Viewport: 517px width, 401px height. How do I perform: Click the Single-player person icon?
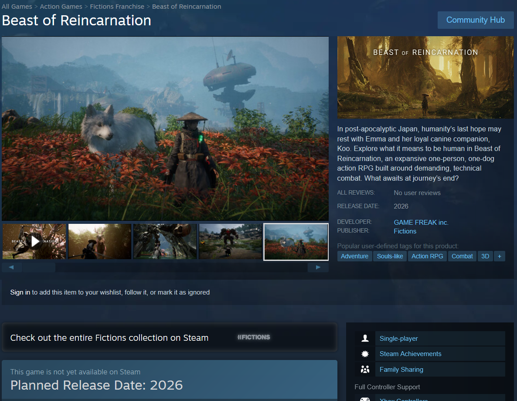click(x=365, y=338)
